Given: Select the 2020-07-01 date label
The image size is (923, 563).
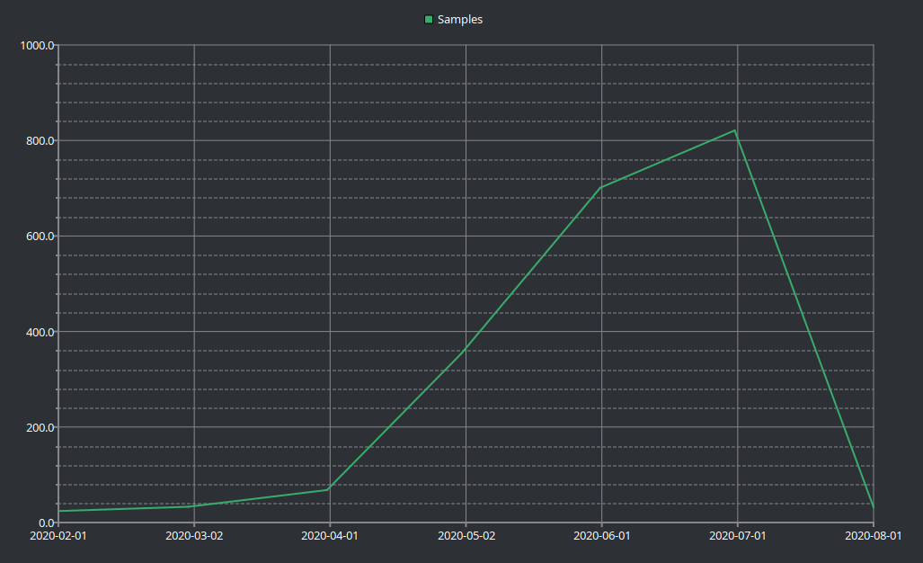Looking at the screenshot, I should click(x=738, y=536).
